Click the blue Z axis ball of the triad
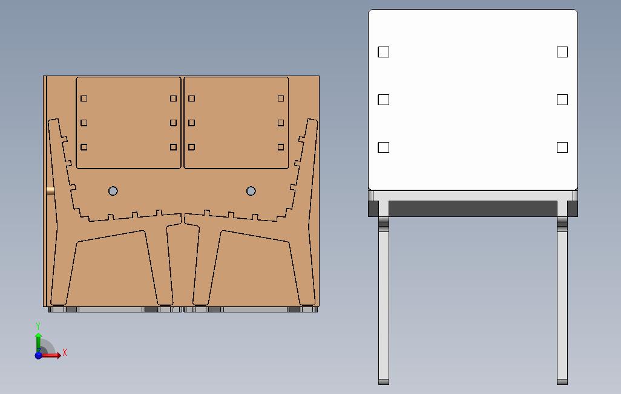The height and width of the screenshot is (394, 621). 38,355
